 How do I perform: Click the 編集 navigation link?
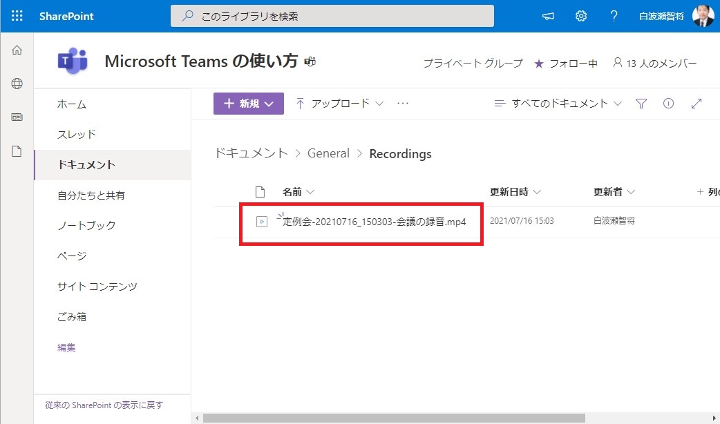pos(66,347)
